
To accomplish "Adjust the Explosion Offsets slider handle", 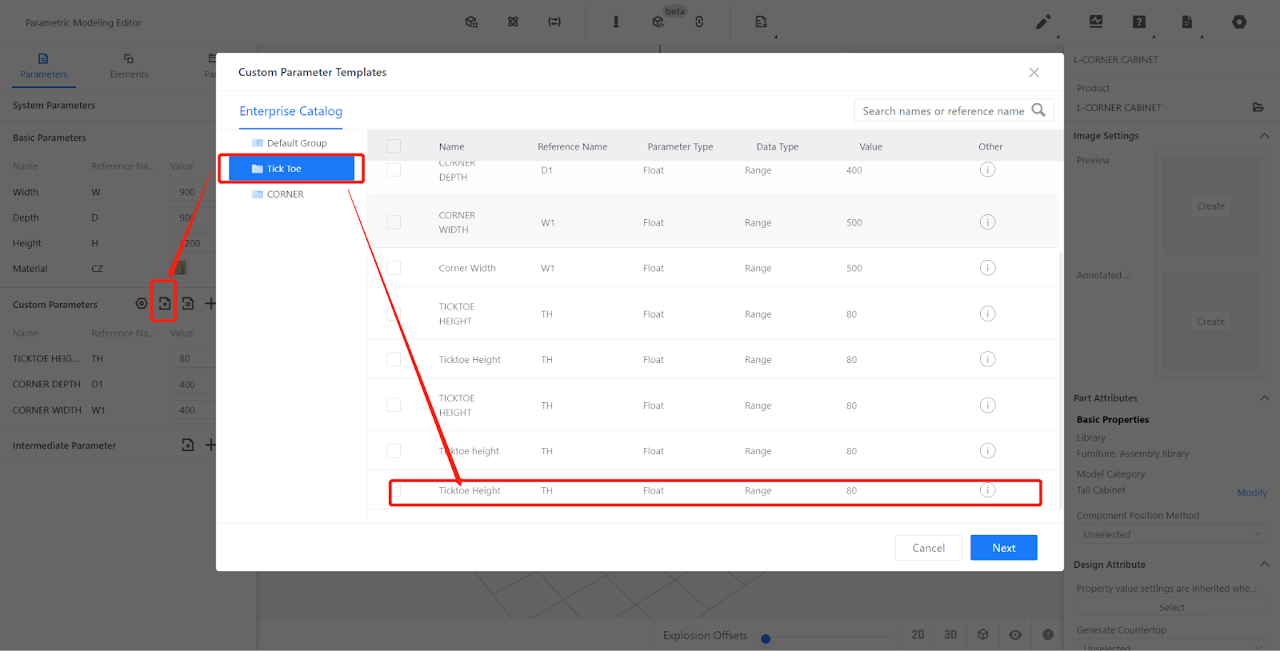I will [x=766, y=638].
